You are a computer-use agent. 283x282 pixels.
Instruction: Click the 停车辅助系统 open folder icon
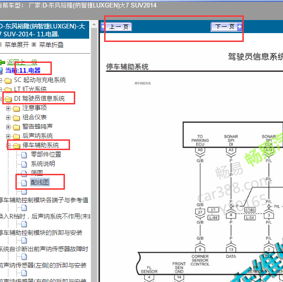click(16, 146)
